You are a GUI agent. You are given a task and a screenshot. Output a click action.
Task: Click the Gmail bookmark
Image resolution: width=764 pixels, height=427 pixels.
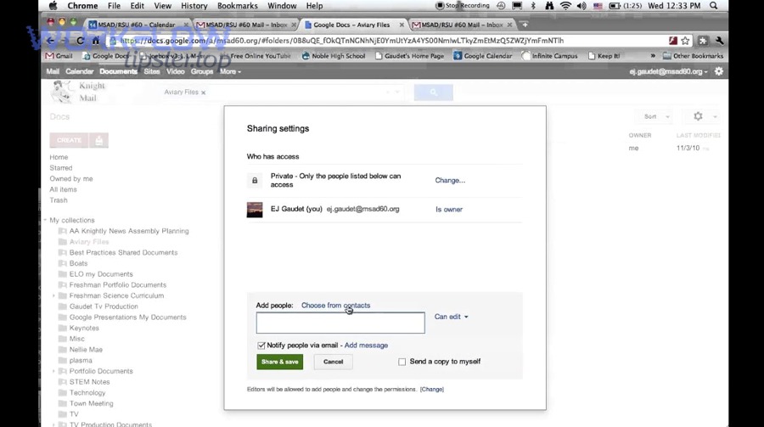59,56
